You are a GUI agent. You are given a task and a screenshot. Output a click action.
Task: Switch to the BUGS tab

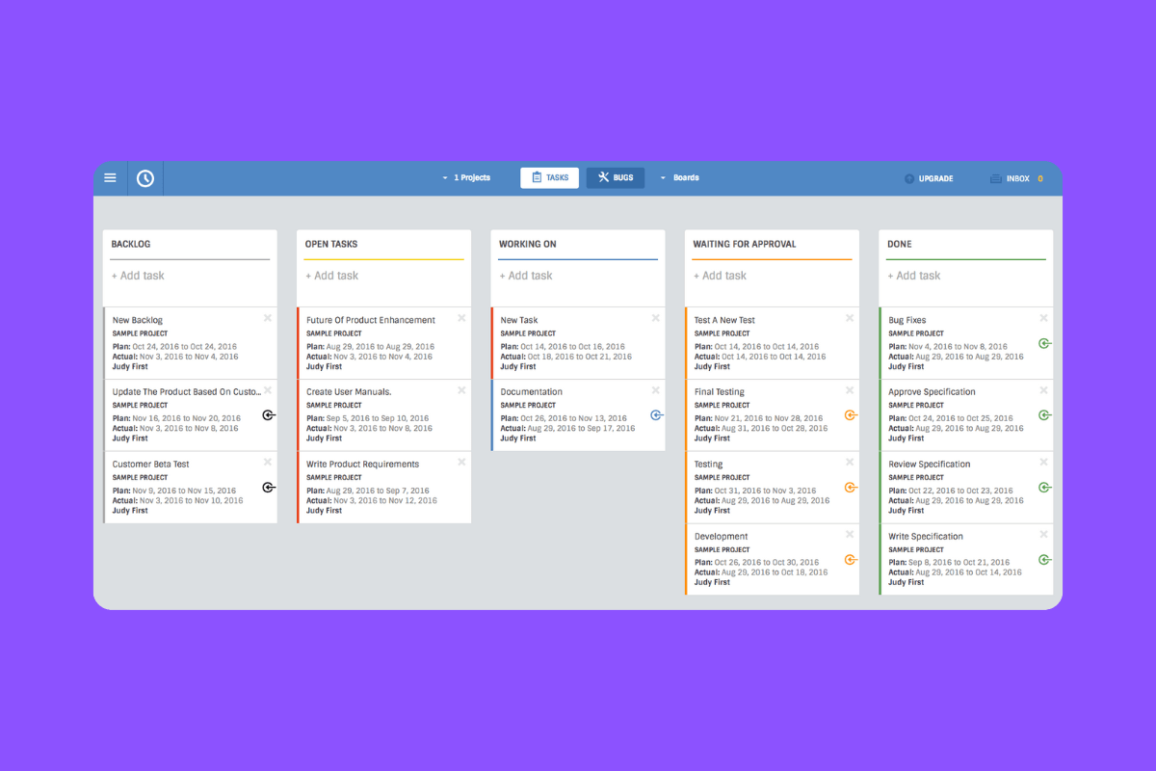(x=615, y=177)
